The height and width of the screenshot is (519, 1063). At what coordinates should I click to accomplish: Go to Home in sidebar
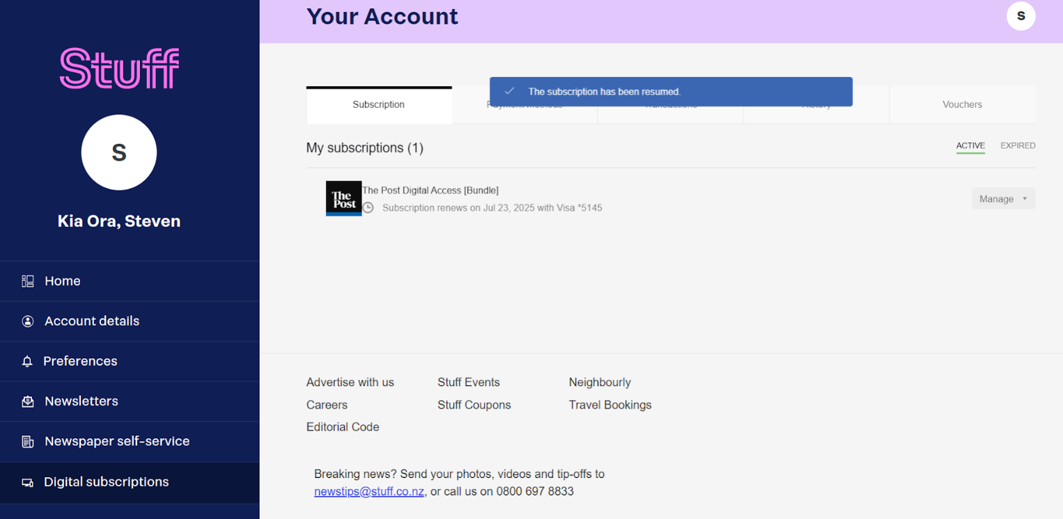click(x=130, y=281)
